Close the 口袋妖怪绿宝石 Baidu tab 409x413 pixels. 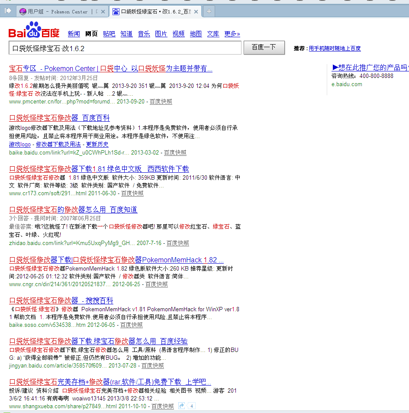tap(196, 12)
